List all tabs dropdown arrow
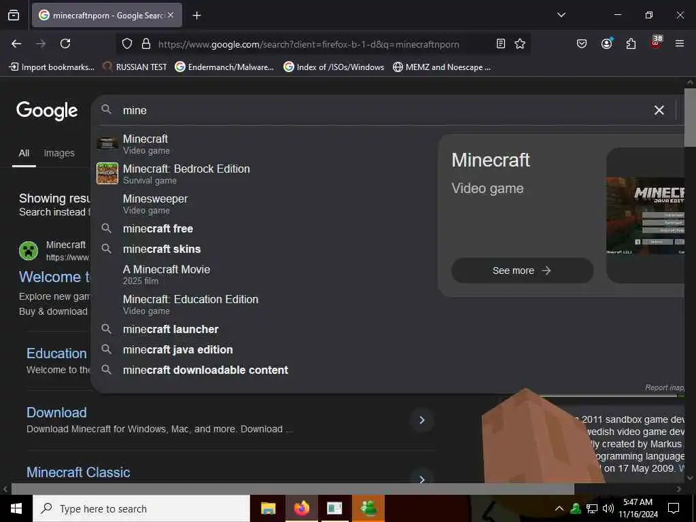The width and height of the screenshot is (696, 522). pyautogui.click(x=561, y=15)
